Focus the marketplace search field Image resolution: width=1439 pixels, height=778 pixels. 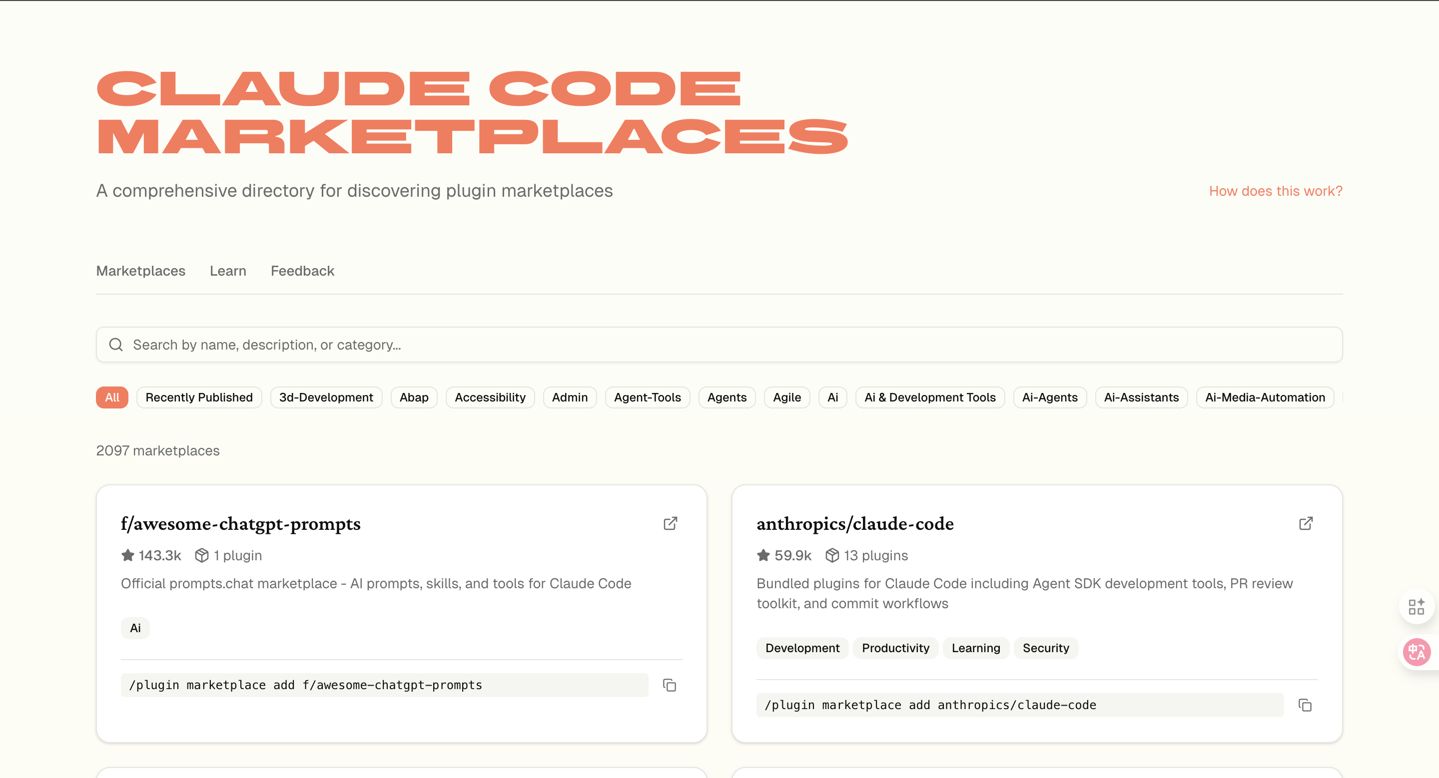click(726, 345)
